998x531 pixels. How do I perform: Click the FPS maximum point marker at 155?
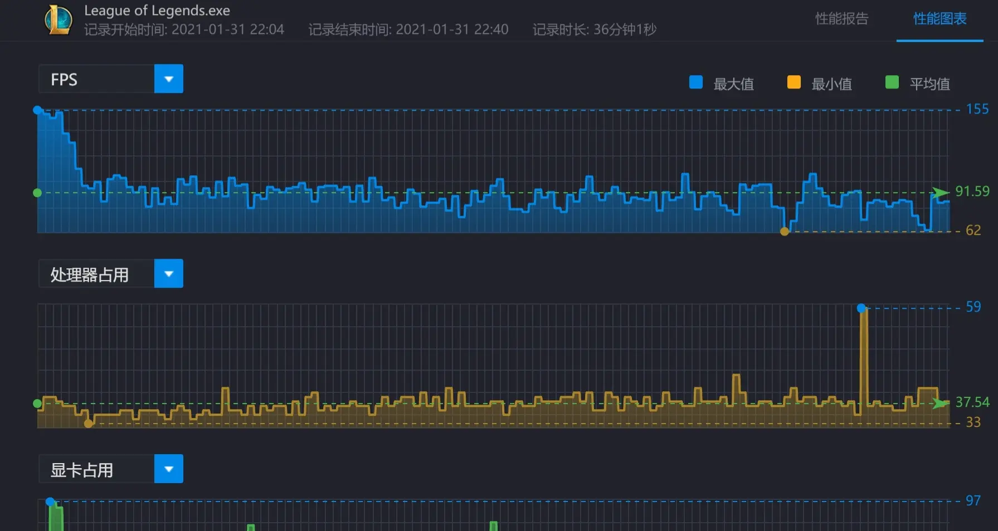37,110
